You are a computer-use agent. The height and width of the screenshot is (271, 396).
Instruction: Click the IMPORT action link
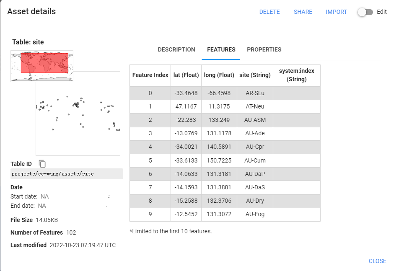tap(336, 12)
